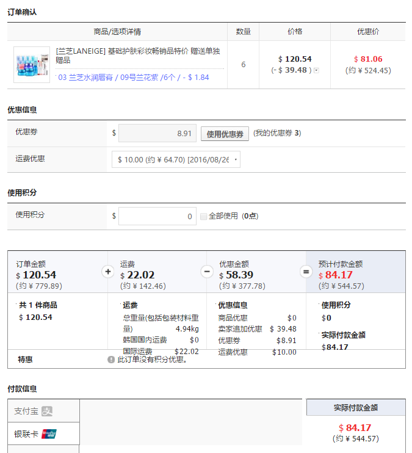Click the UnionPay logo icon
The width and height of the screenshot is (412, 453).
click(49, 434)
